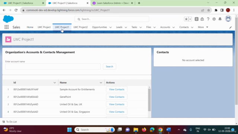Switch to the LWC Project tab
This screenshot has width=238, height=134.
click(44, 27)
